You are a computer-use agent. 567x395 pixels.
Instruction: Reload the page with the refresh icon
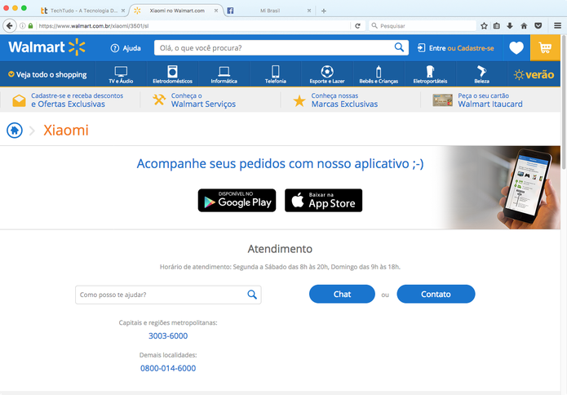click(x=357, y=25)
